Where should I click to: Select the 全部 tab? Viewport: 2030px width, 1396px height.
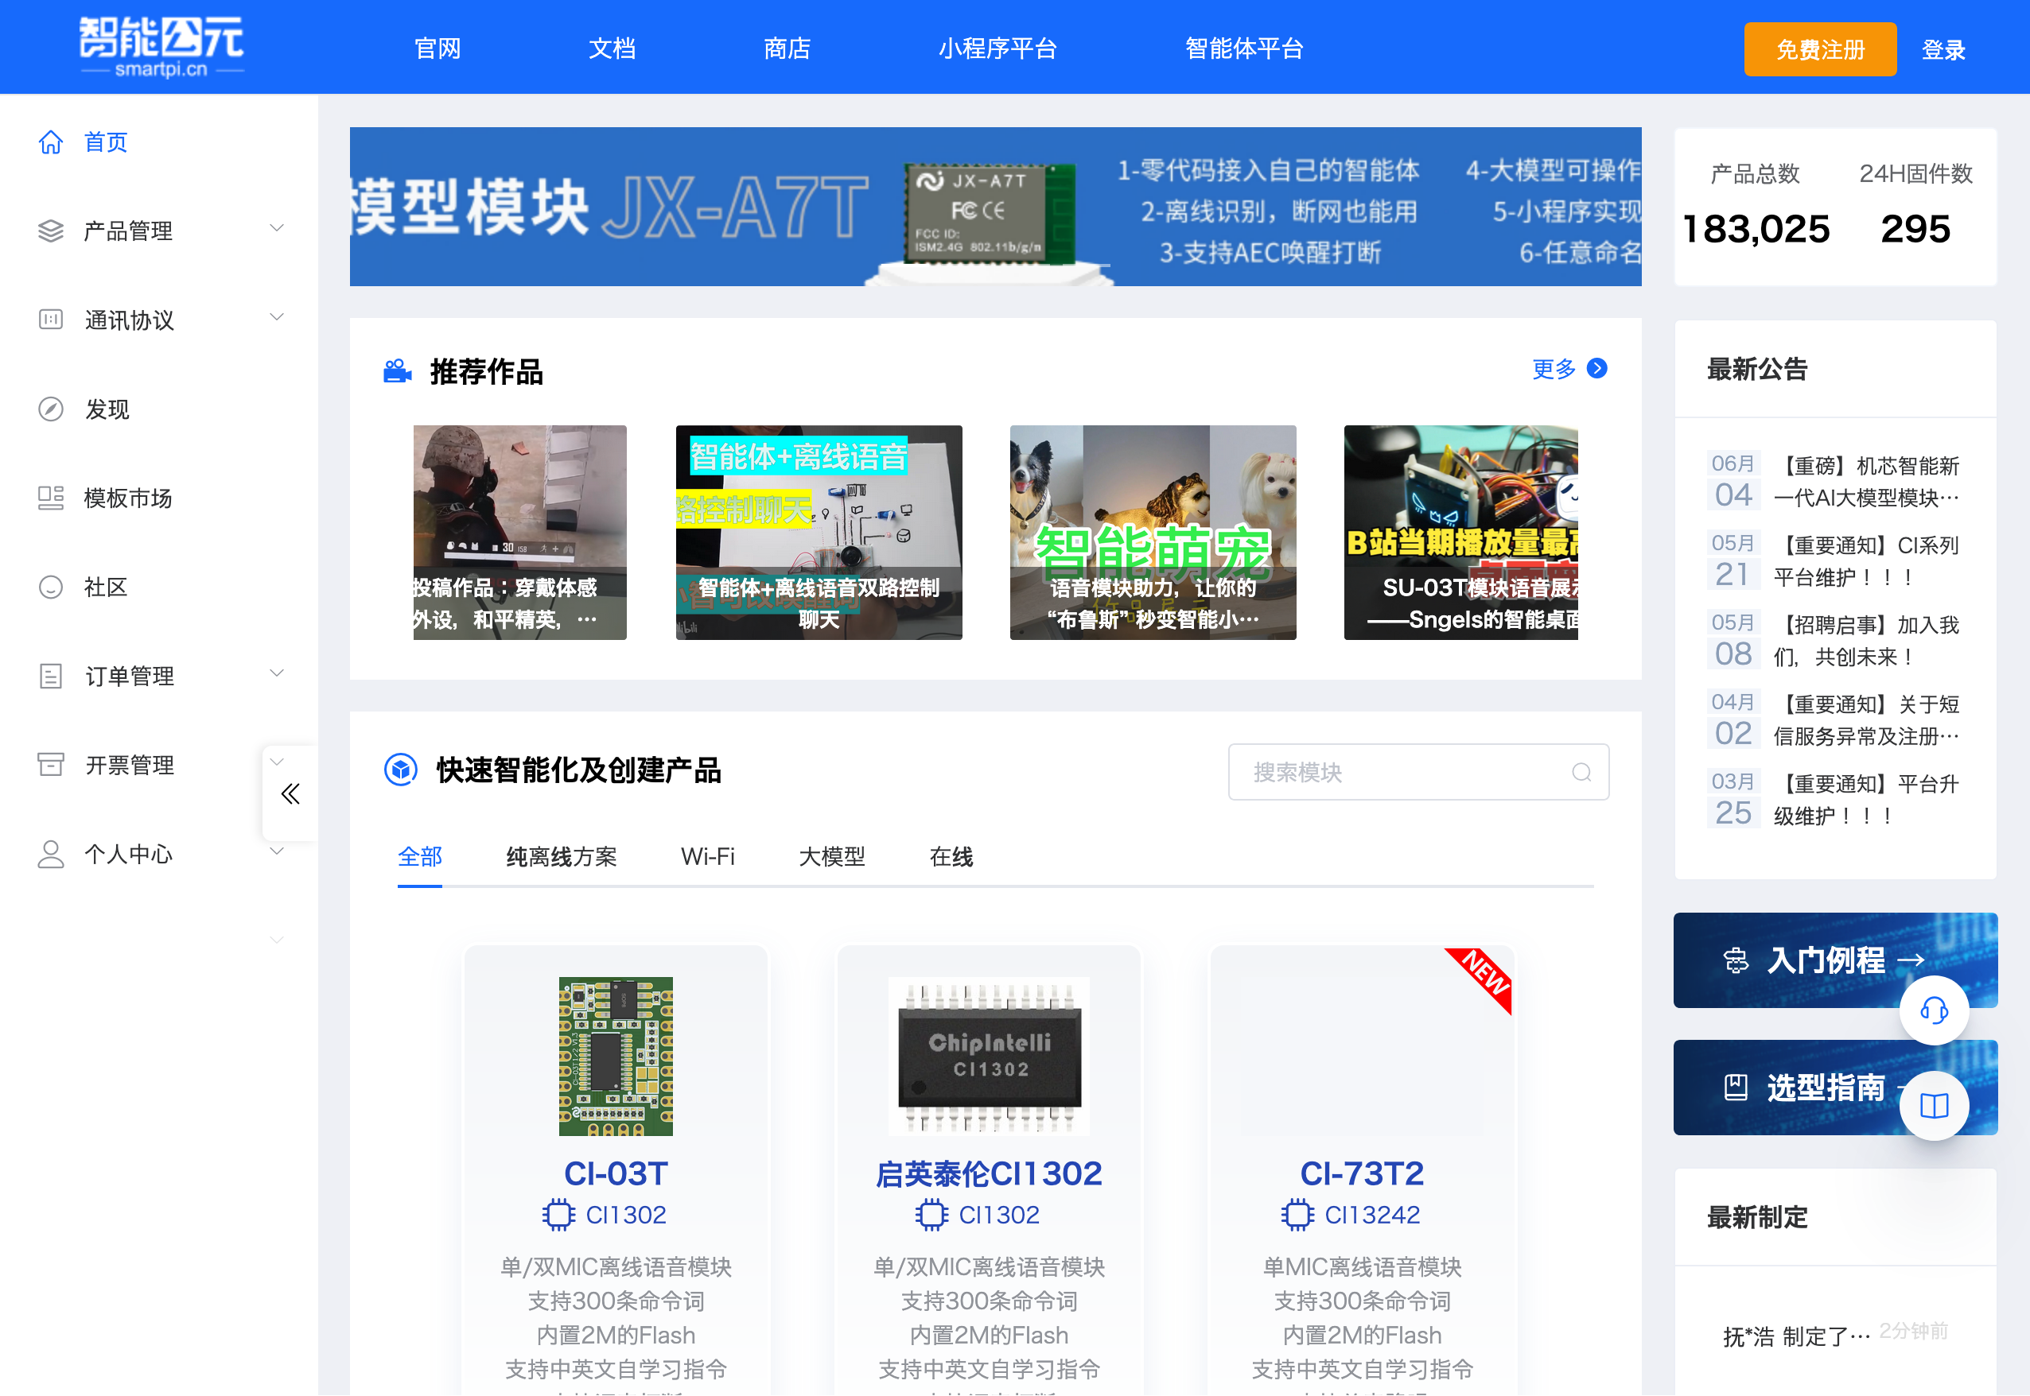[420, 857]
